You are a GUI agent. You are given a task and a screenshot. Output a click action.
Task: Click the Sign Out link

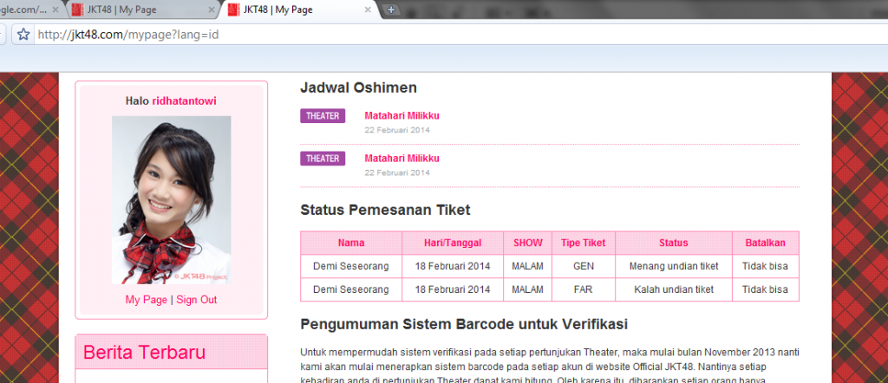[197, 300]
